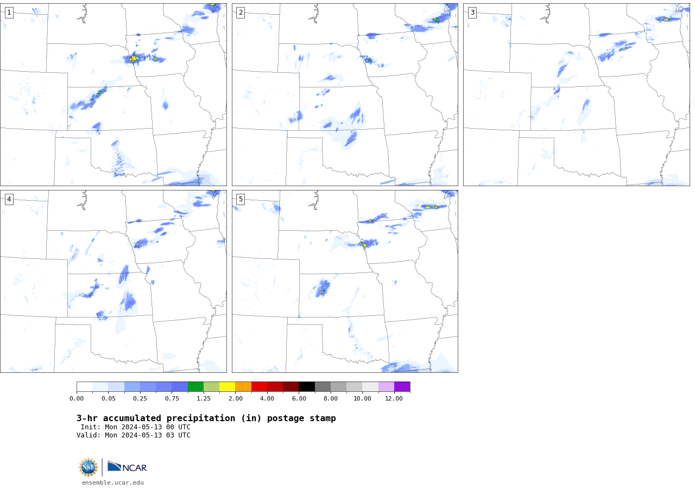Open ensemble member 5 precipitation map
The width and height of the screenshot is (695, 489).
[x=345, y=281]
